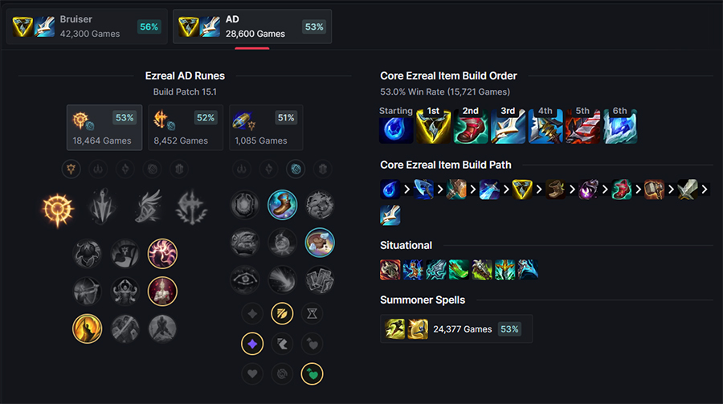Switch to the Bruiser build tab
Screen dimensions: 723x404
[87, 27]
